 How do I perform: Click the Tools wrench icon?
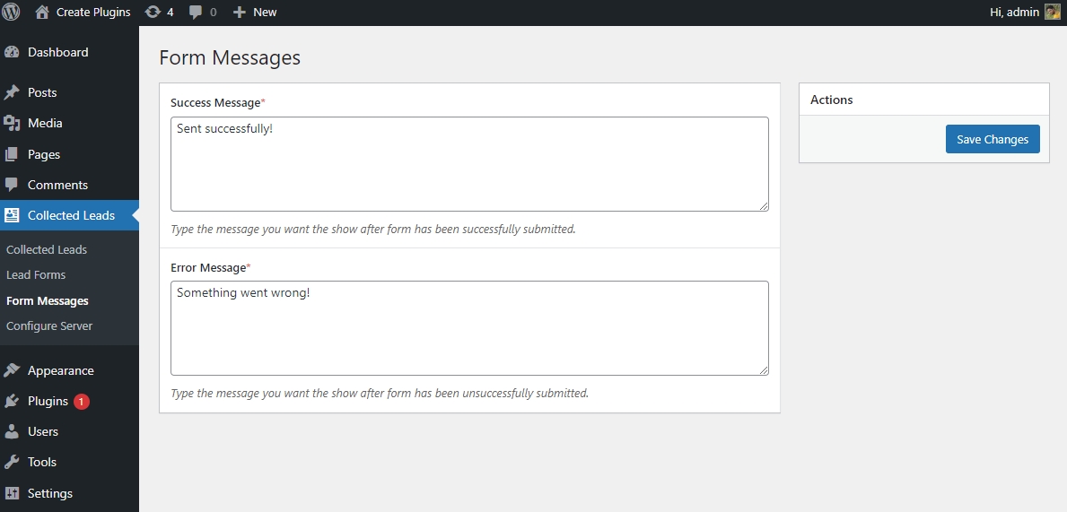tap(12, 463)
